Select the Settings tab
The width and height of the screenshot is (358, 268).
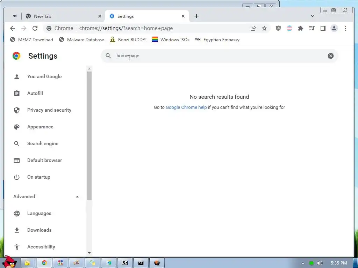[x=146, y=16]
